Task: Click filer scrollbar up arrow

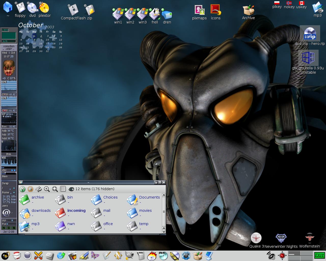Action: 164,195
